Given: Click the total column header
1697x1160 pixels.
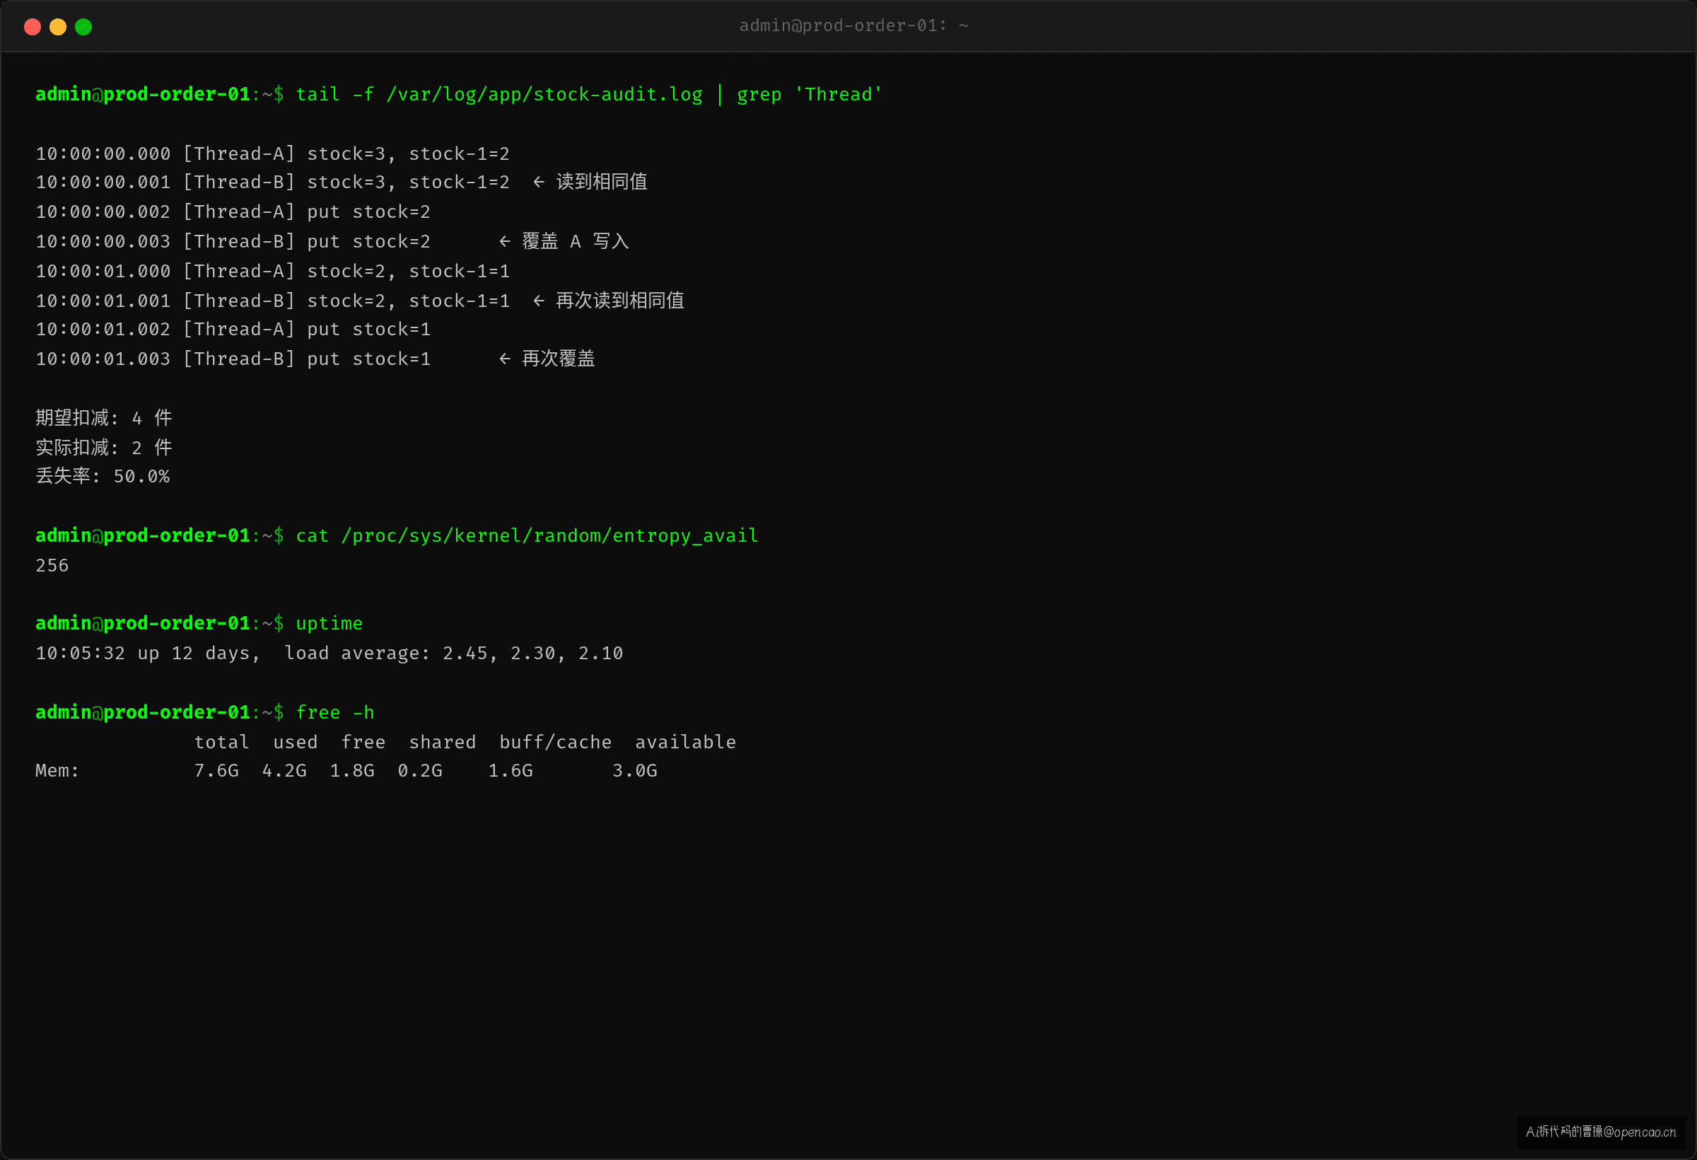Looking at the screenshot, I should [221, 742].
